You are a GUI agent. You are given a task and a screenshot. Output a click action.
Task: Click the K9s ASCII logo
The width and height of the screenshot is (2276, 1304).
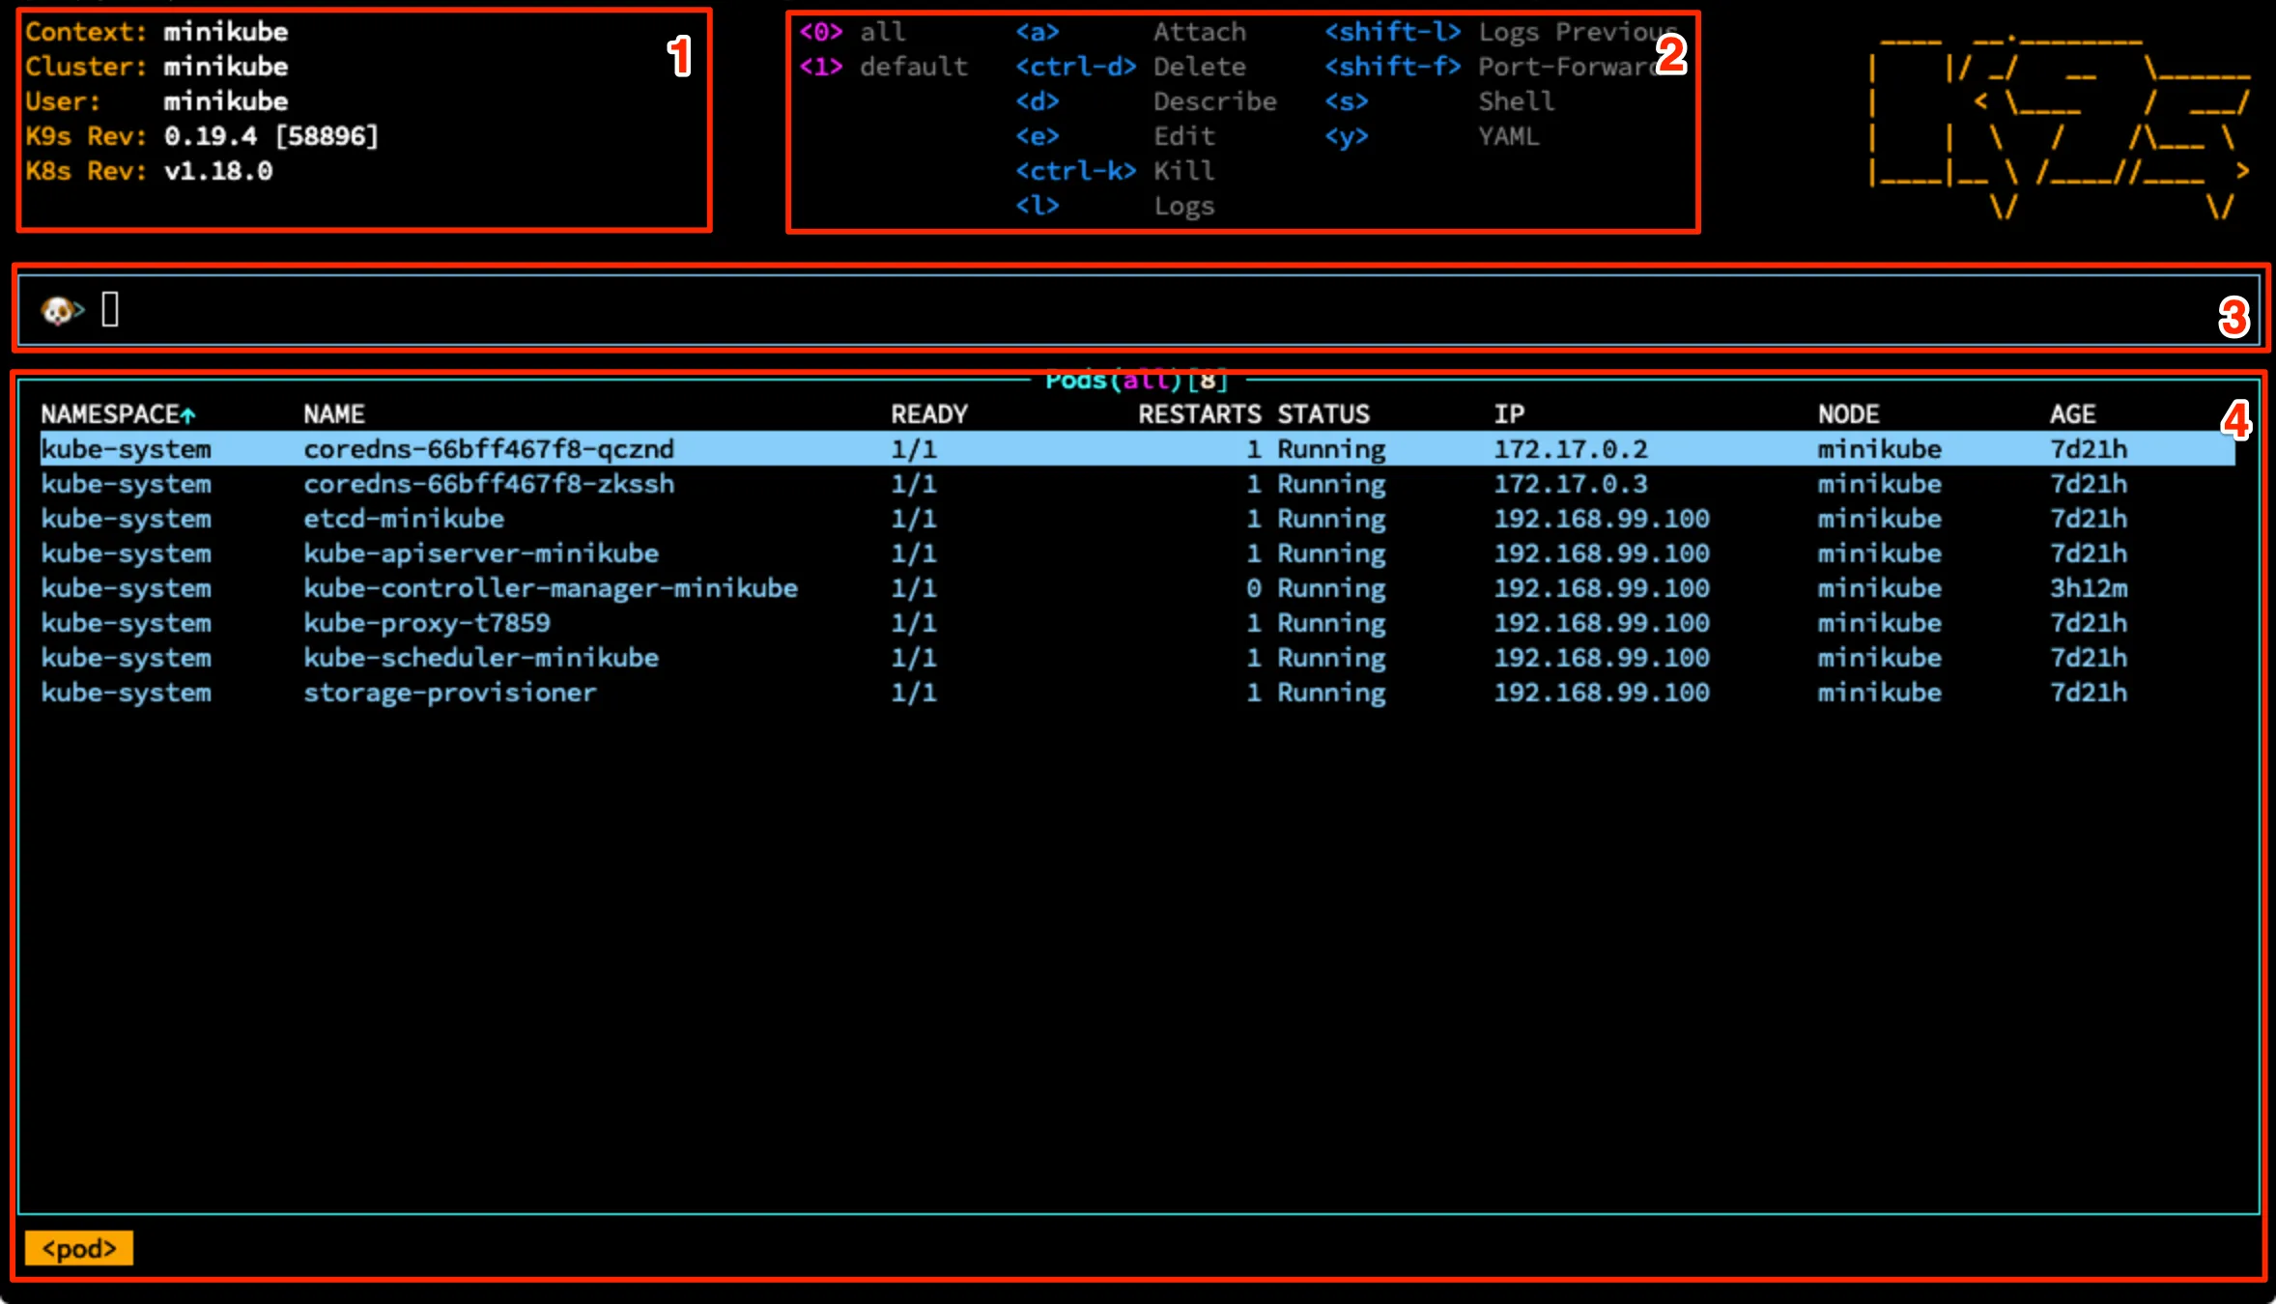2062,128
